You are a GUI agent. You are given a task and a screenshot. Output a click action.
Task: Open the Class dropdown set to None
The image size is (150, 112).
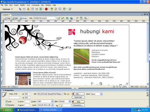pyautogui.click(x=96, y=94)
